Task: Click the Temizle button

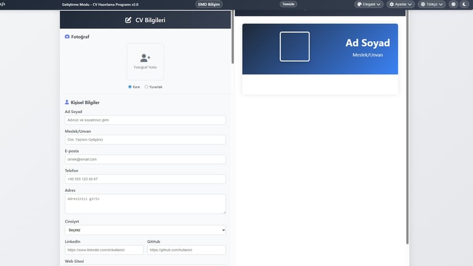Action: [288, 4]
